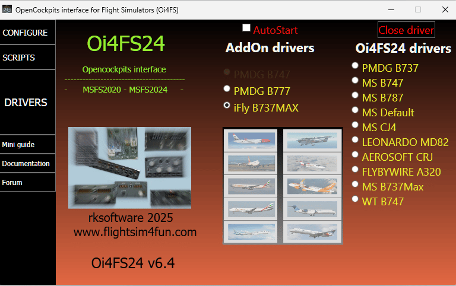Click the Close driver button

click(406, 30)
